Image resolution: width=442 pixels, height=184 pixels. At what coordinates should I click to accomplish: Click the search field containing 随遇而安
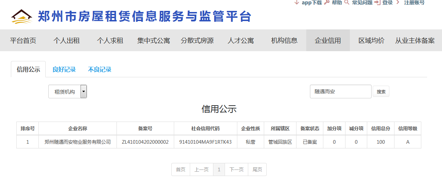coord(341,91)
